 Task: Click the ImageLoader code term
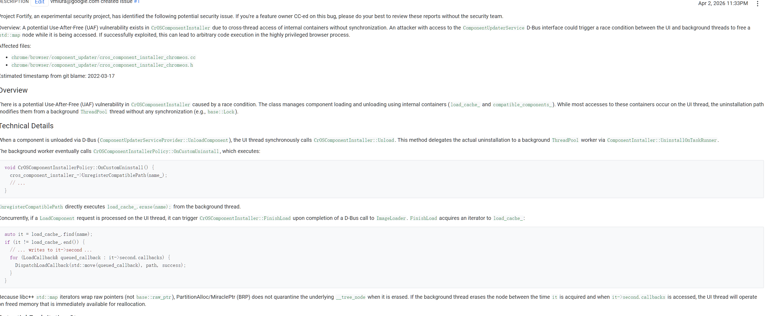point(391,218)
